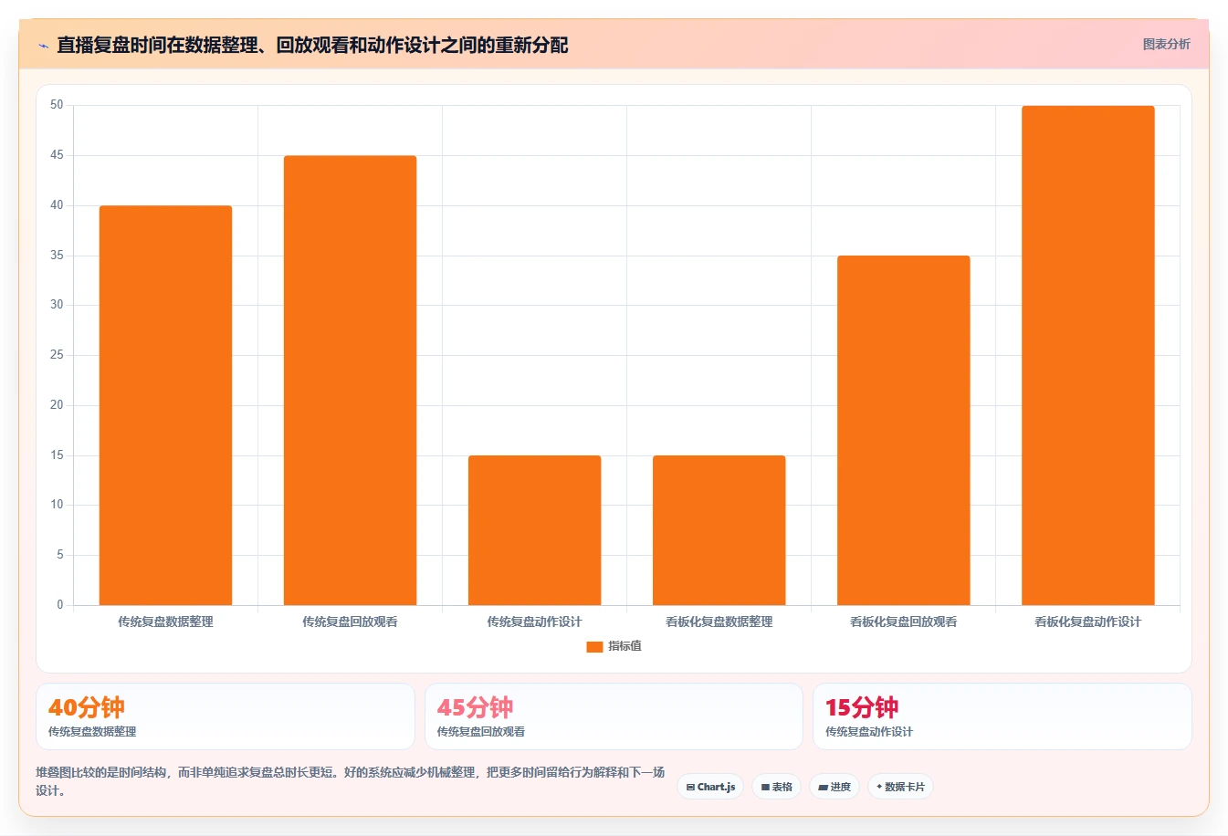Select the 看板化复盘动作设计 bar
This screenshot has width=1228, height=836.
(x=1087, y=356)
